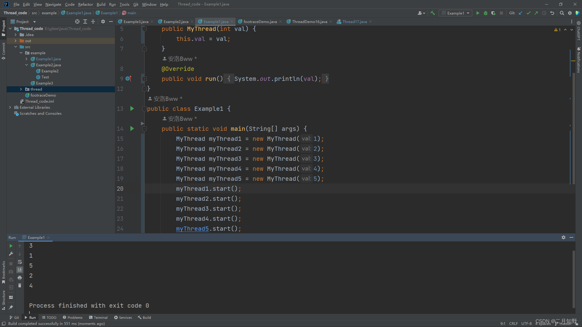The image size is (582, 327).
Task: Toggle scroll to end in Run console
Action: click(20, 270)
